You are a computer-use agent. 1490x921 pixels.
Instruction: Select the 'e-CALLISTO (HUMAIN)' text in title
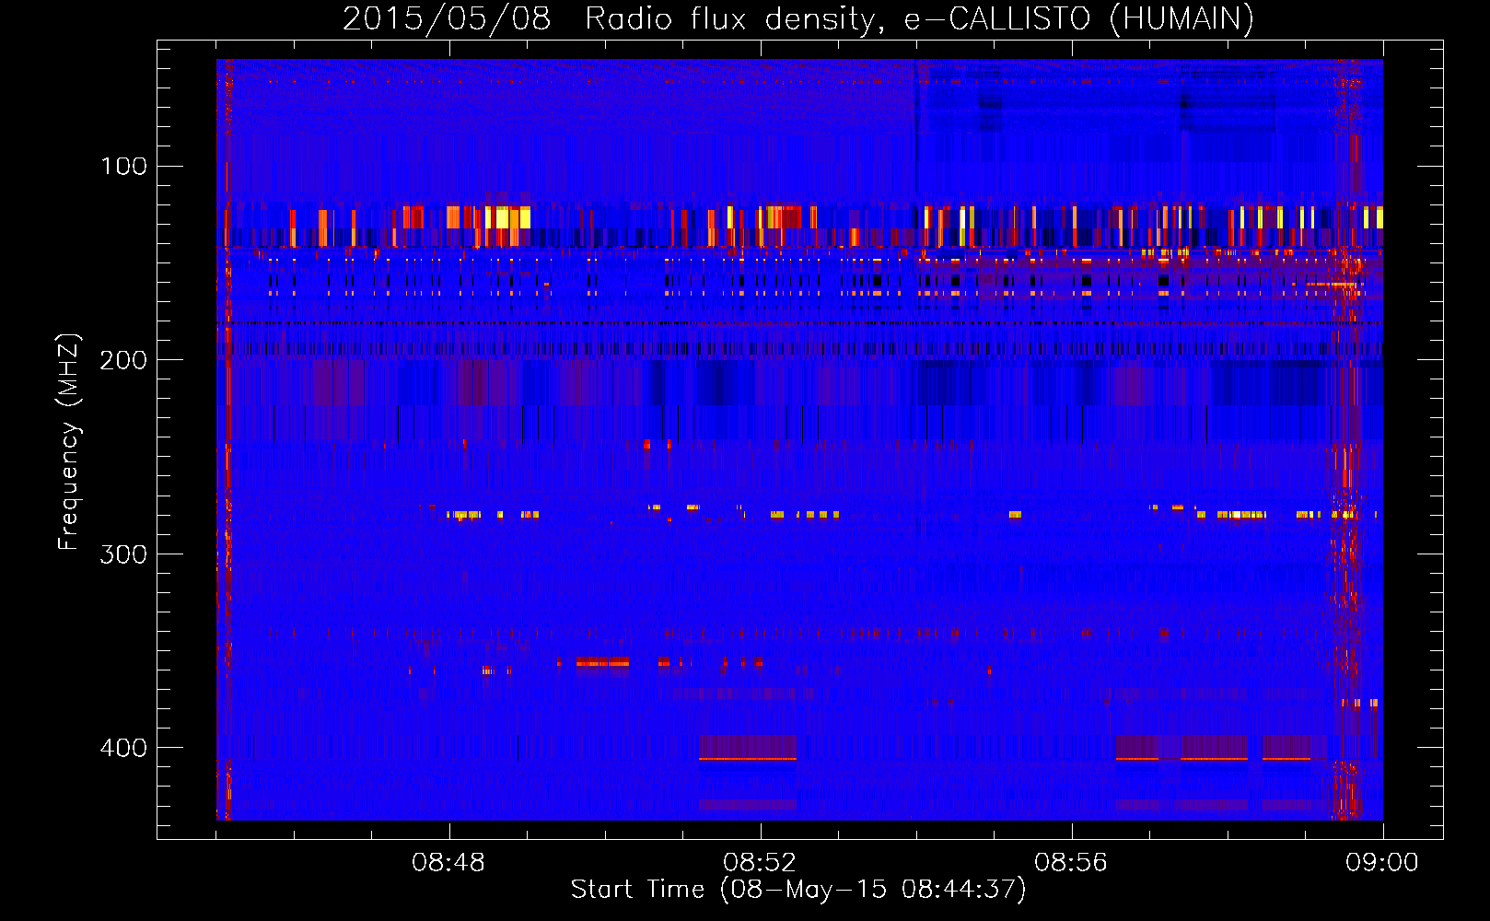[x=1078, y=19]
